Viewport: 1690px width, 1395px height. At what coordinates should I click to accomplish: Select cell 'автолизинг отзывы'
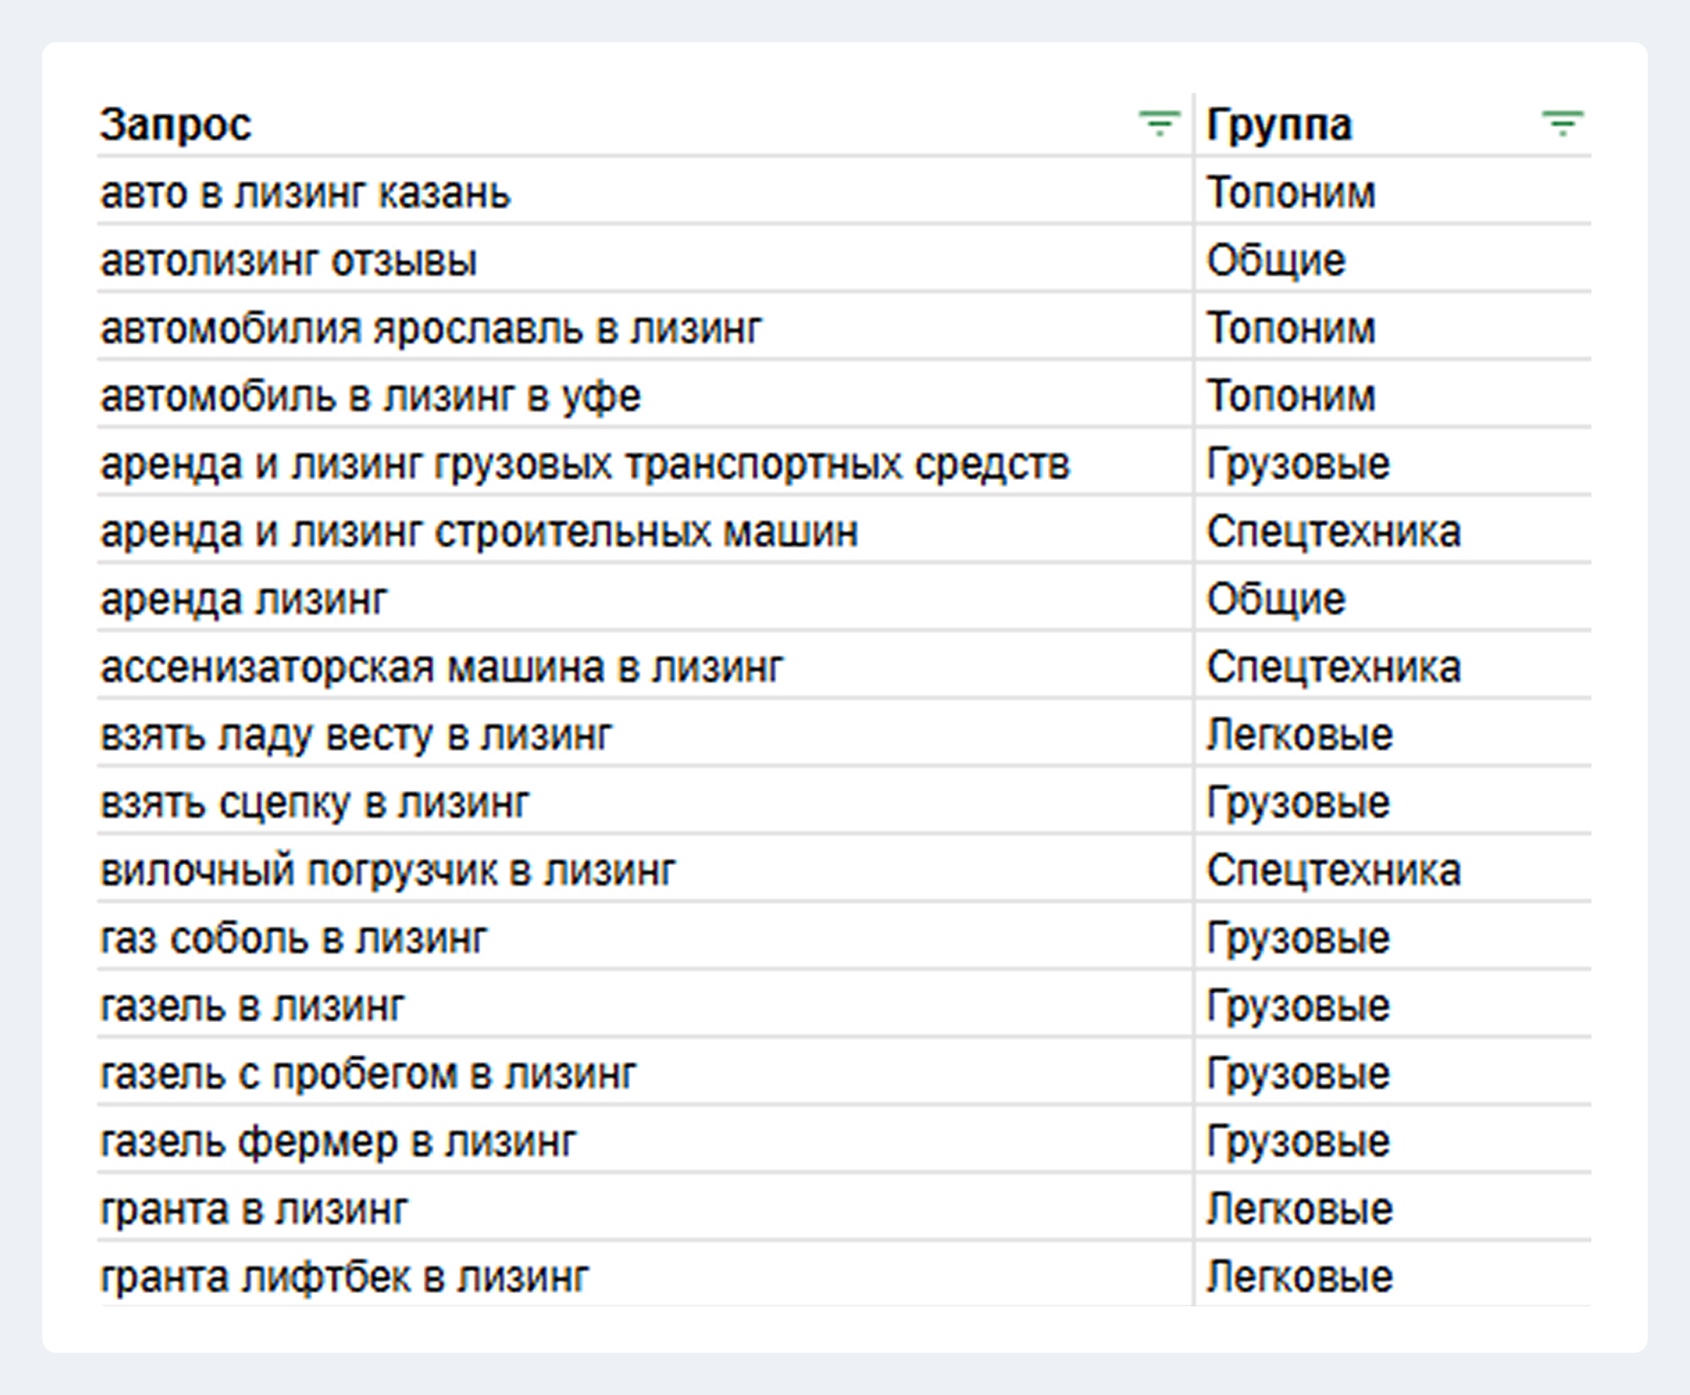[x=289, y=261]
